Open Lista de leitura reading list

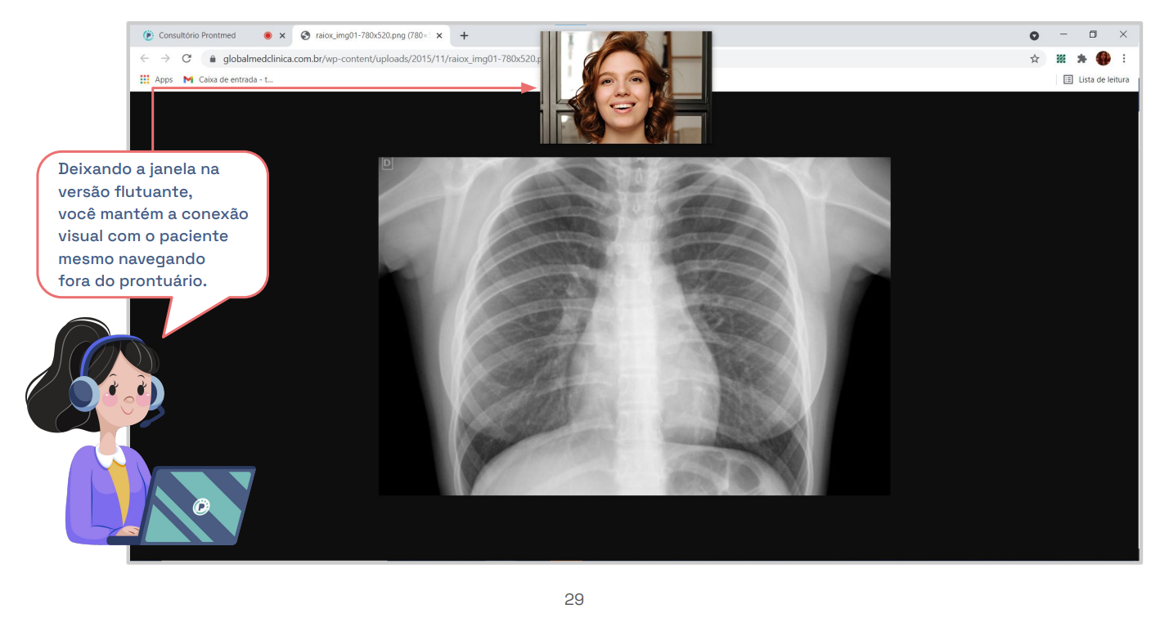[1096, 79]
